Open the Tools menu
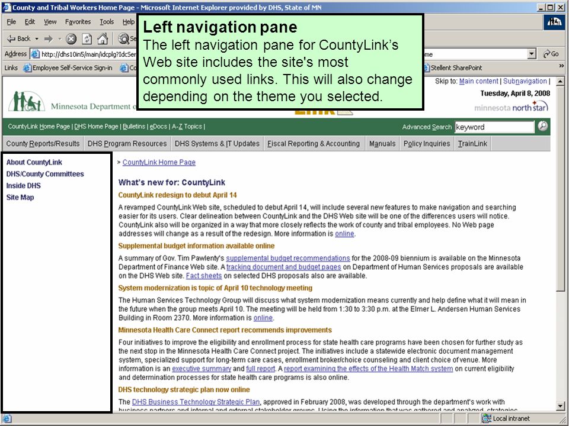569x426 pixels. (x=107, y=22)
